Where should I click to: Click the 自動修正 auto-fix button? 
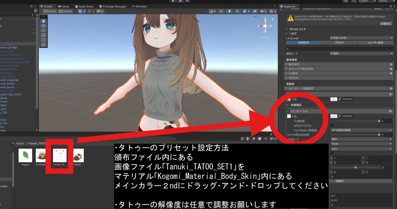(x=386, y=24)
